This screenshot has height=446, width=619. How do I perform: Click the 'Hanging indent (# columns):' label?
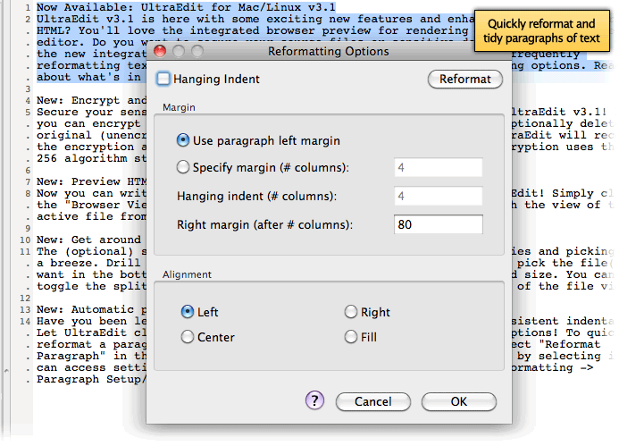[x=256, y=197]
